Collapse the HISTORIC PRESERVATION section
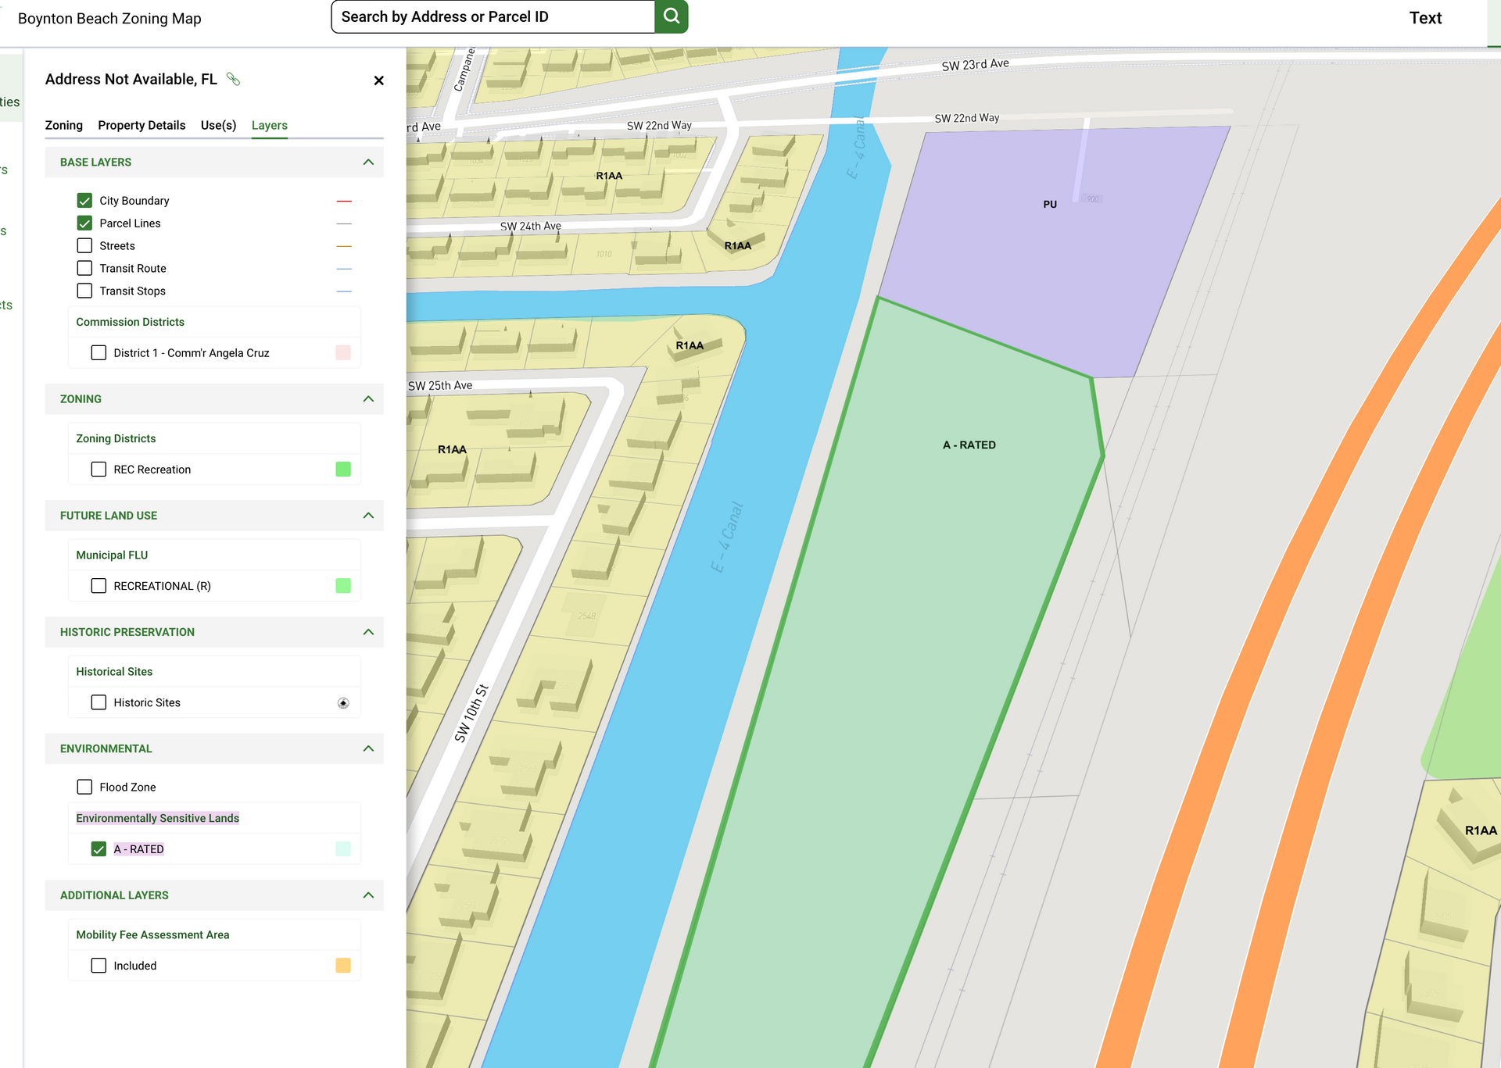Viewport: 1501px width, 1068px height. tap(368, 631)
